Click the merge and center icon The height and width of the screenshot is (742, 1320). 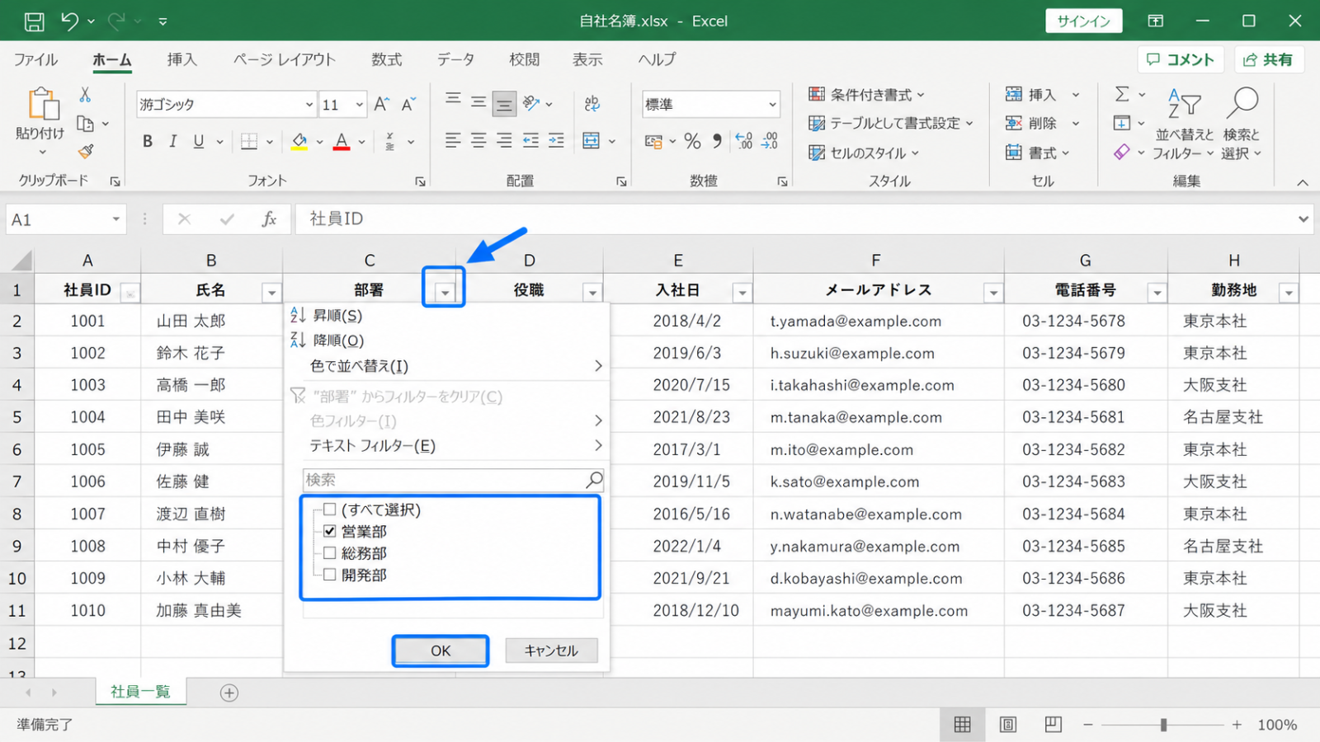[x=592, y=140]
